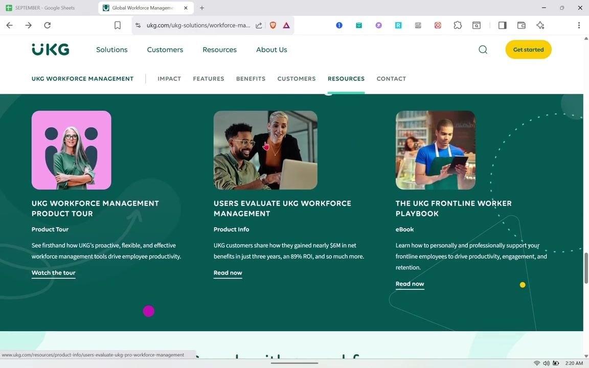
Task: Open Brave Rewards triangle icon
Action: (x=286, y=25)
